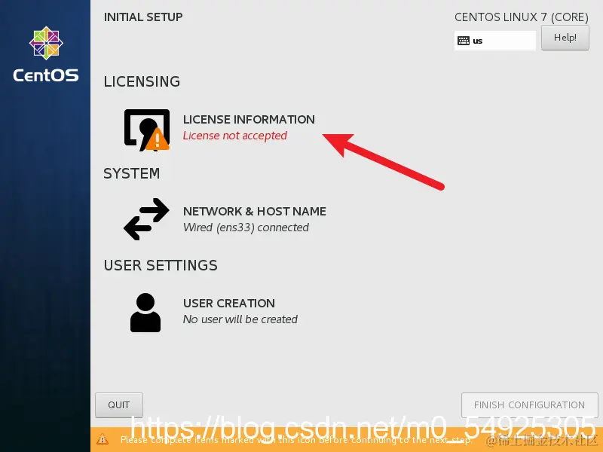Image resolution: width=603 pixels, height=452 pixels.
Task: Click the SYSTEM section heading
Action: point(131,173)
